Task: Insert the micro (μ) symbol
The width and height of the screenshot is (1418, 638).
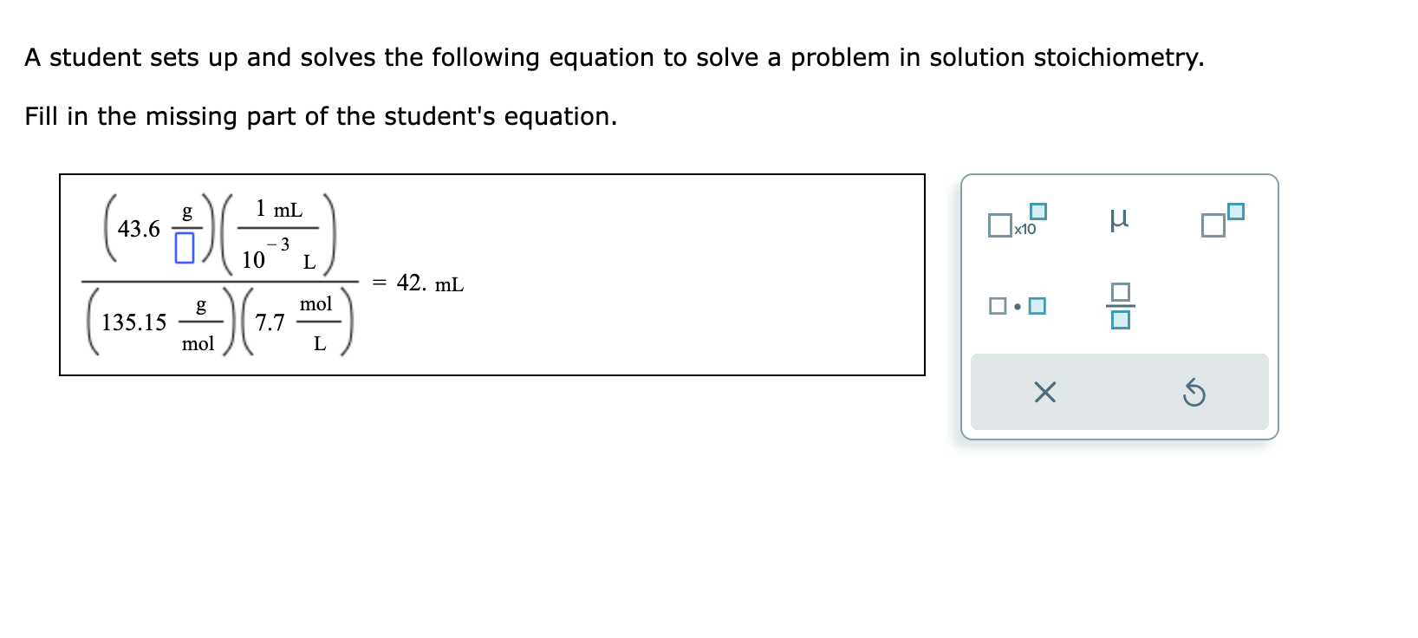Action: coord(1121,221)
